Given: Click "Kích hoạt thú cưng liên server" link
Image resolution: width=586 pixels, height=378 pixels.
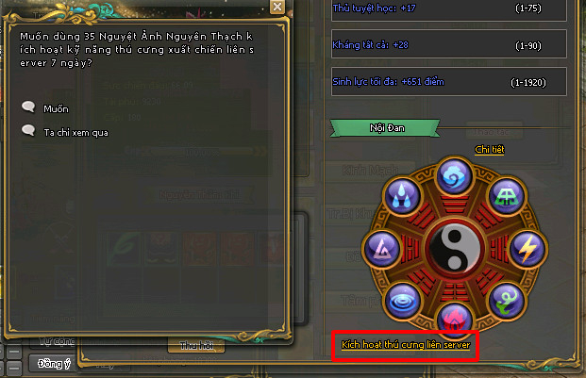Looking at the screenshot, I should [406, 345].
